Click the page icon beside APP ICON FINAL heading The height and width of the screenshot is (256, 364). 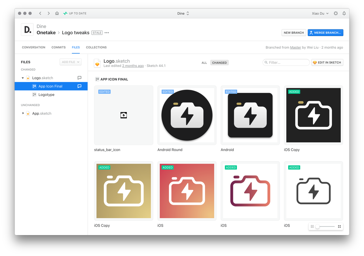click(97, 79)
